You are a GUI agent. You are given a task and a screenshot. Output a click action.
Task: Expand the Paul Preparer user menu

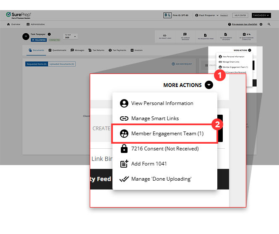pos(207,15)
